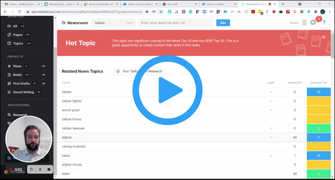Viewport: 335px width, 180px height.
Task: Select the zalmay khalilzad topic row
Action: (x=194, y=146)
